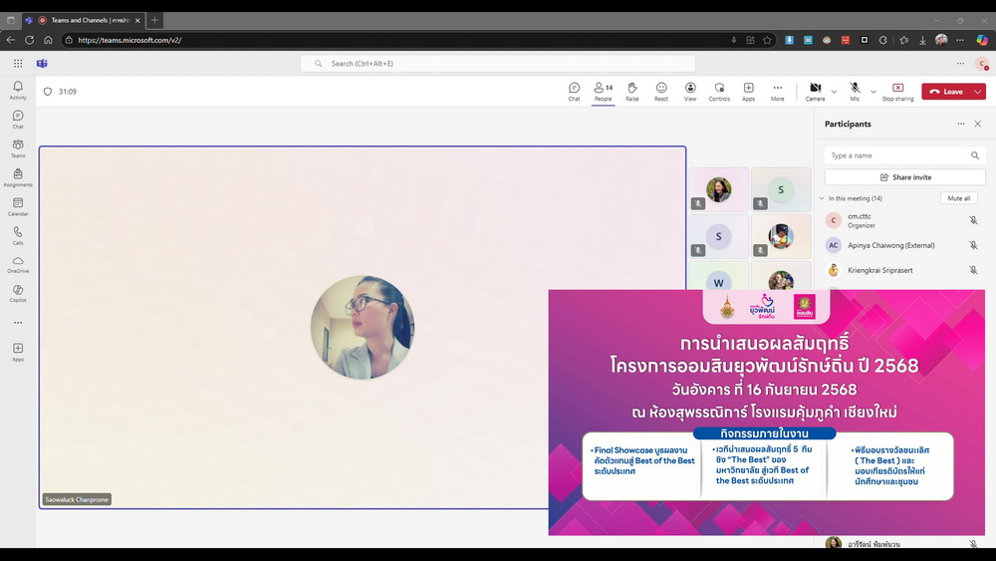
Task: Bookmark page with the star icon
Action: pyautogui.click(x=767, y=40)
